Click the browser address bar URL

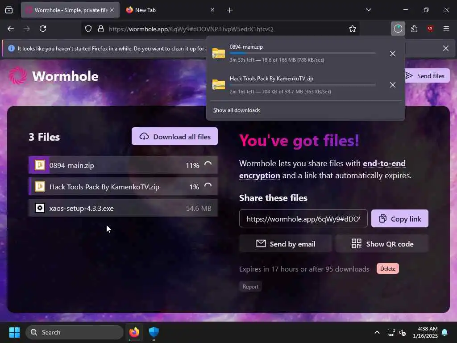(191, 29)
